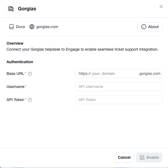Cancel the Gorgias integration setup
The width and height of the screenshot is (168, 168).
pyautogui.click(x=124, y=157)
